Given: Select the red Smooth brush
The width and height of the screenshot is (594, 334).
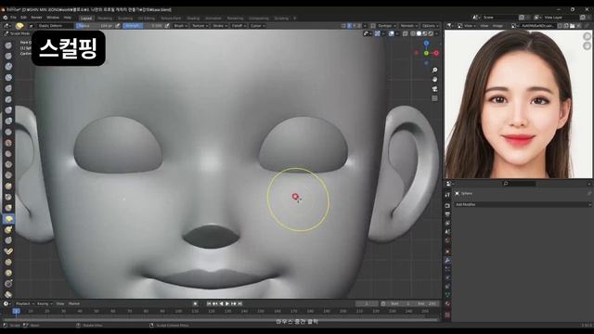Looking at the screenshot, I should 8,143.
